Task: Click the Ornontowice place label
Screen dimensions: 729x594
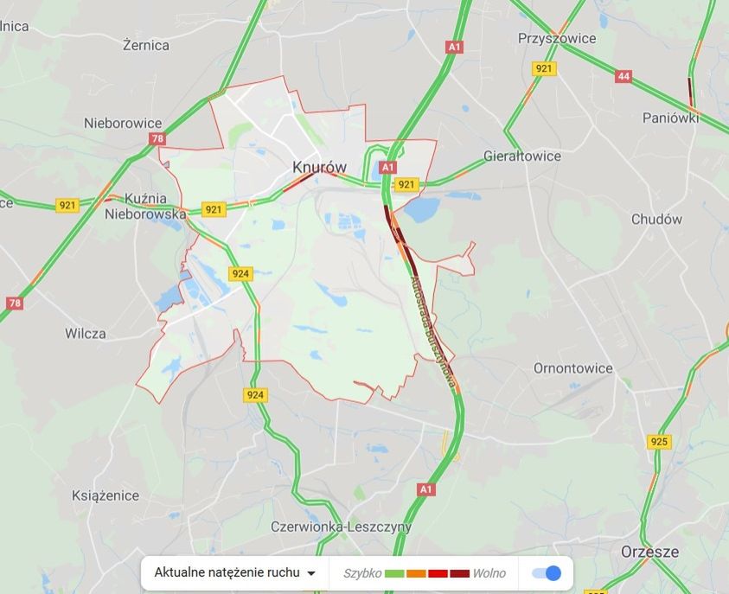Action: (572, 368)
